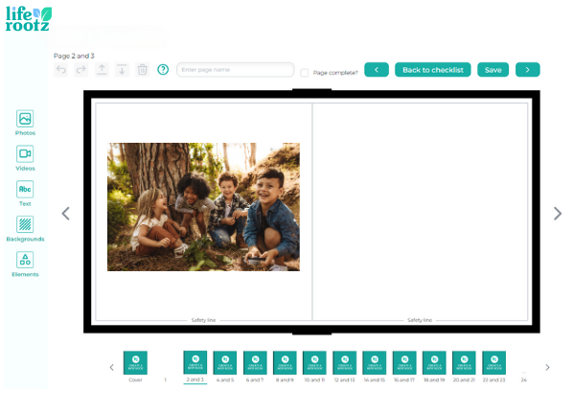Click the life rootz logo
573x414 pixels.
click(x=29, y=18)
